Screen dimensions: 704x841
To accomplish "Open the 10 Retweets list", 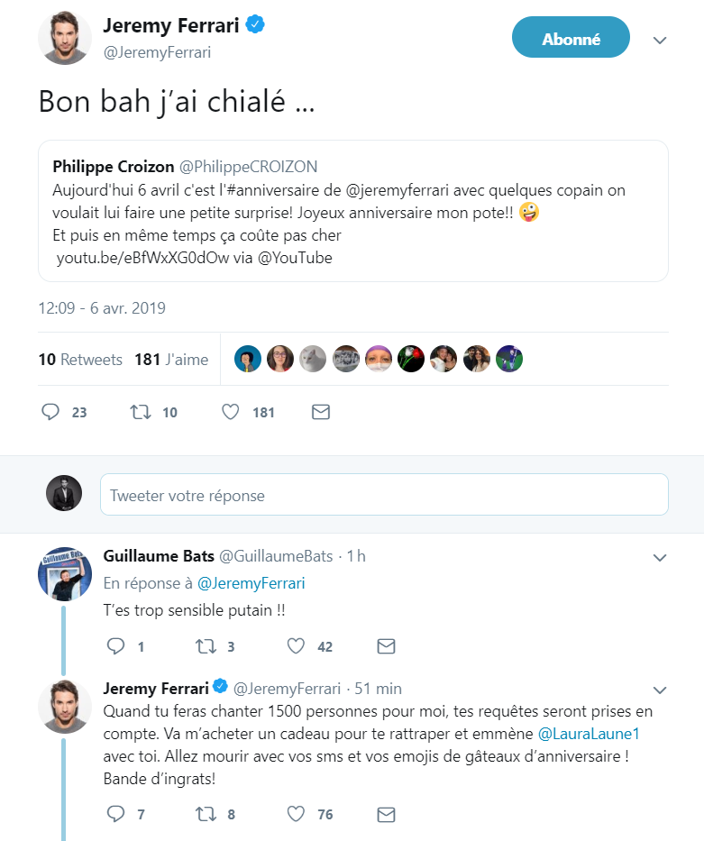I will 80,359.
